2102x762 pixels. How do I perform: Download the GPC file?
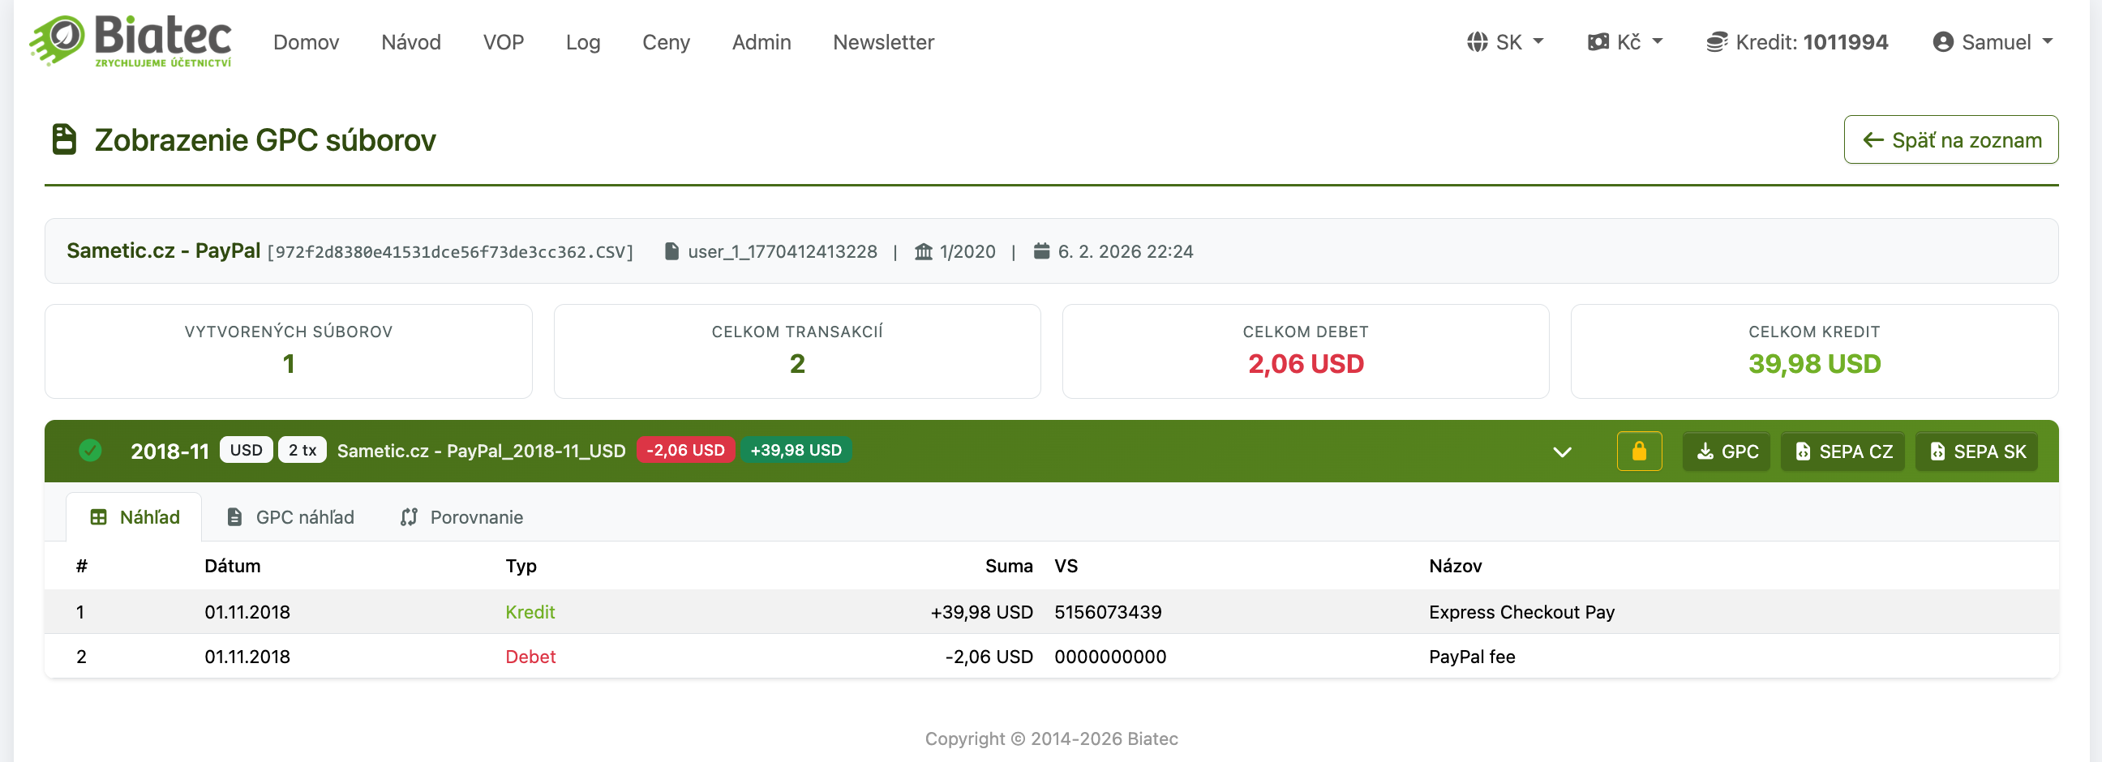(1726, 452)
